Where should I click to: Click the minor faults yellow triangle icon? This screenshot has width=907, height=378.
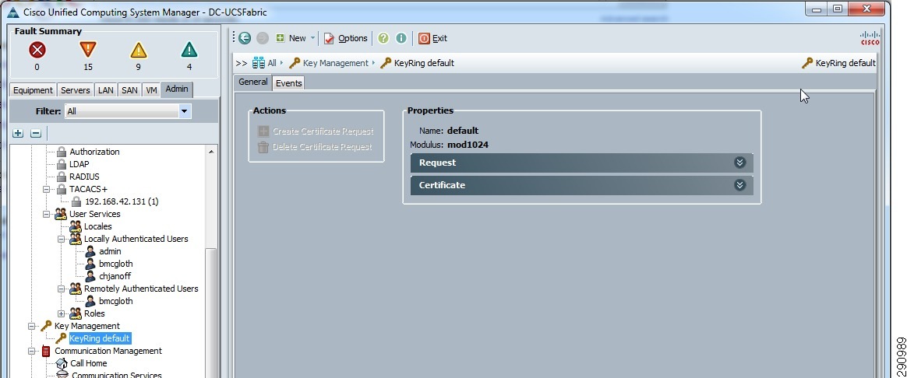[x=138, y=51]
